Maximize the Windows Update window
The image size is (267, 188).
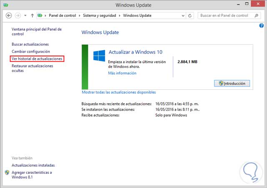click(247, 4)
